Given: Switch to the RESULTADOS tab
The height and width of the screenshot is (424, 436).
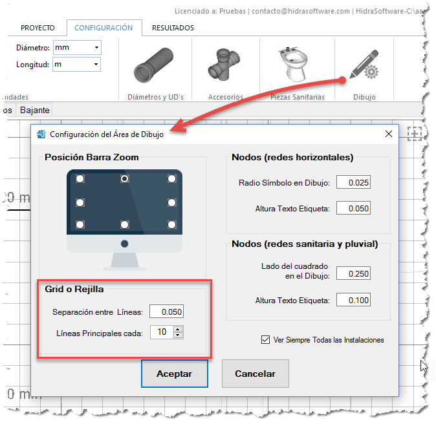Looking at the screenshot, I should (173, 28).
